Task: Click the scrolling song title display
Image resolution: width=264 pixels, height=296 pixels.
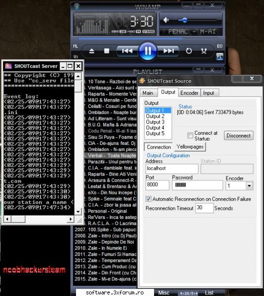Action: pyautogui.click(x=192, y=32)
